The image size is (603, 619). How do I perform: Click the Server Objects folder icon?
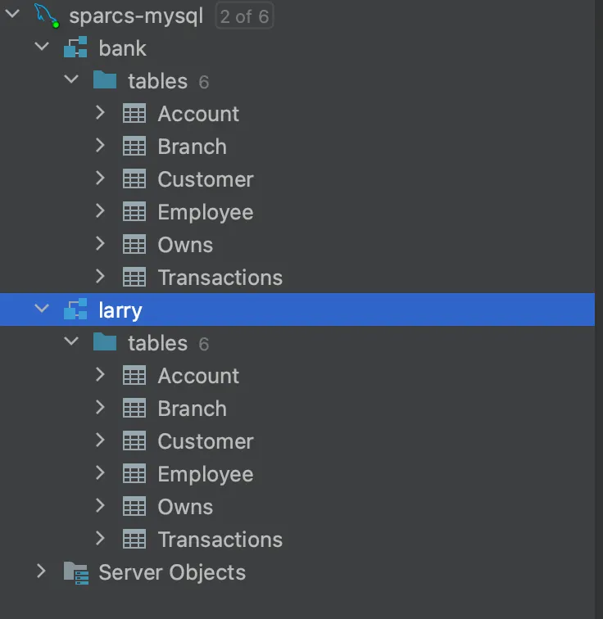[x=75, y=572]
